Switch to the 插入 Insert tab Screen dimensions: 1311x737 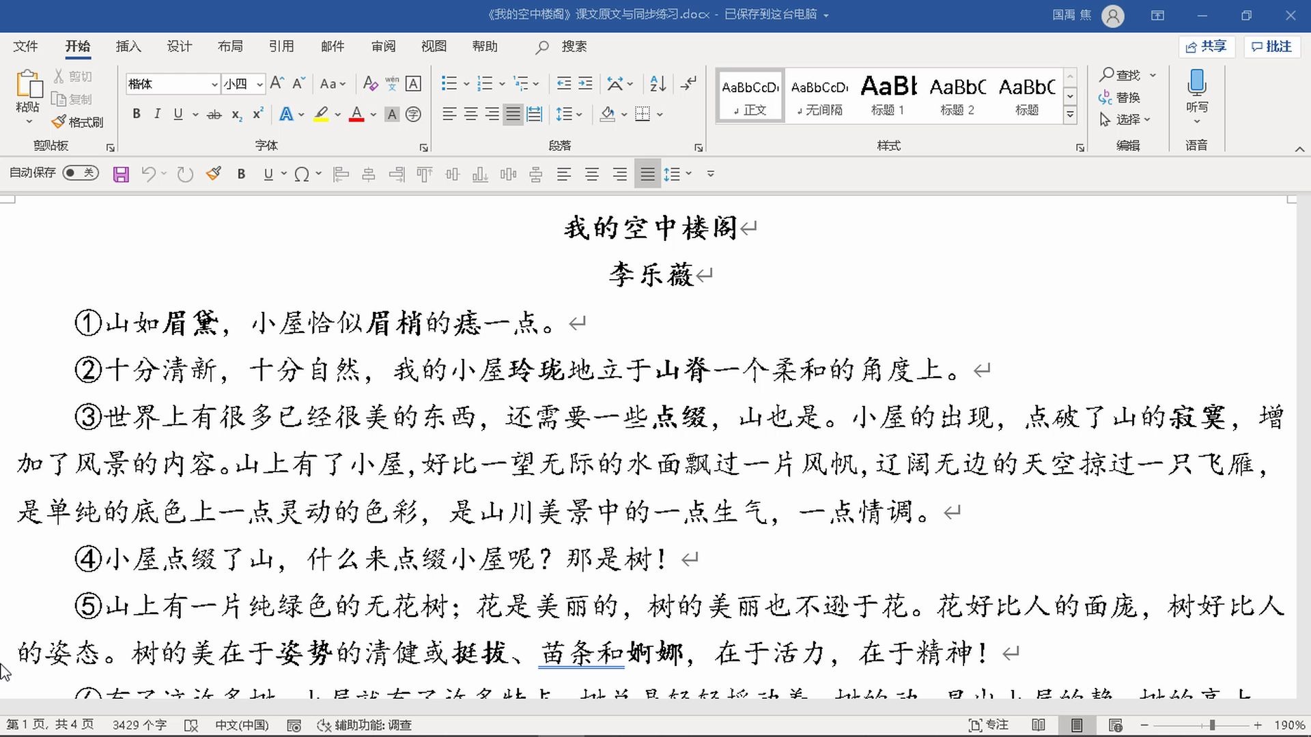pyautogui.click(x=128, y=46)
